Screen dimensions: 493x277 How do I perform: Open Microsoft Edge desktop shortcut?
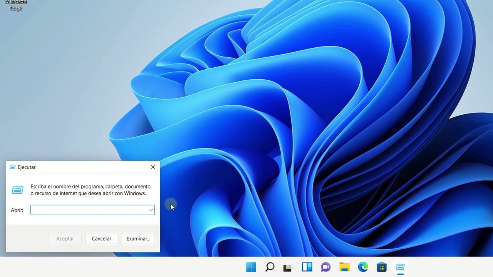[x=16, y=5]
